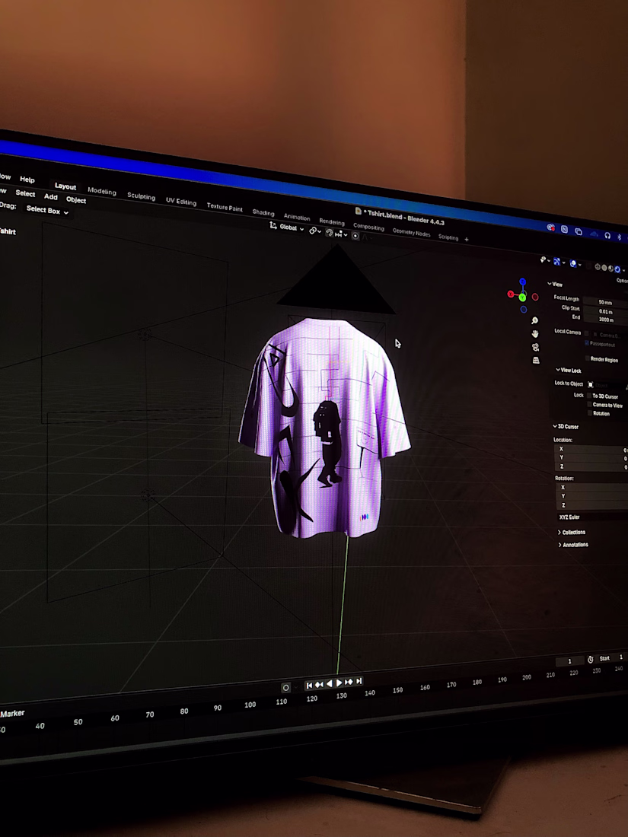
Task: Click the clip End 1000 m field
Action: (x=607, y=320)
